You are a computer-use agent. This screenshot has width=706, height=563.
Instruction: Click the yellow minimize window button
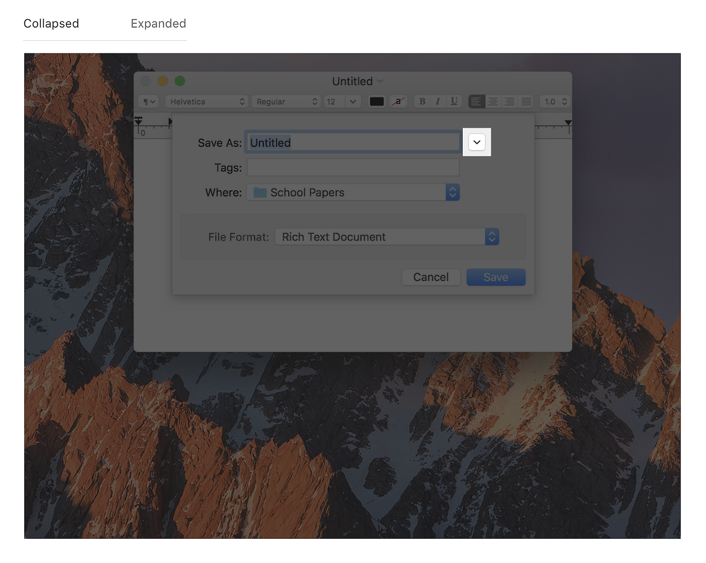pos(163,81)
